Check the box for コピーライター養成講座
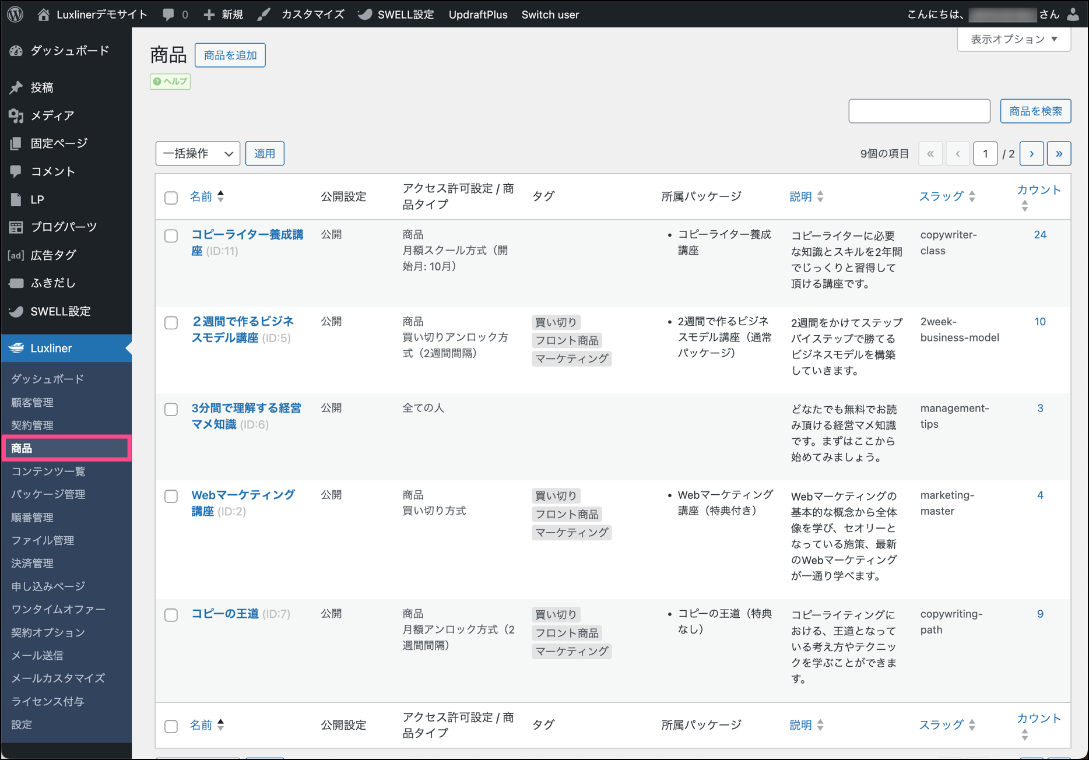Viewport: 1089px width, 760px height. point(171,236)
